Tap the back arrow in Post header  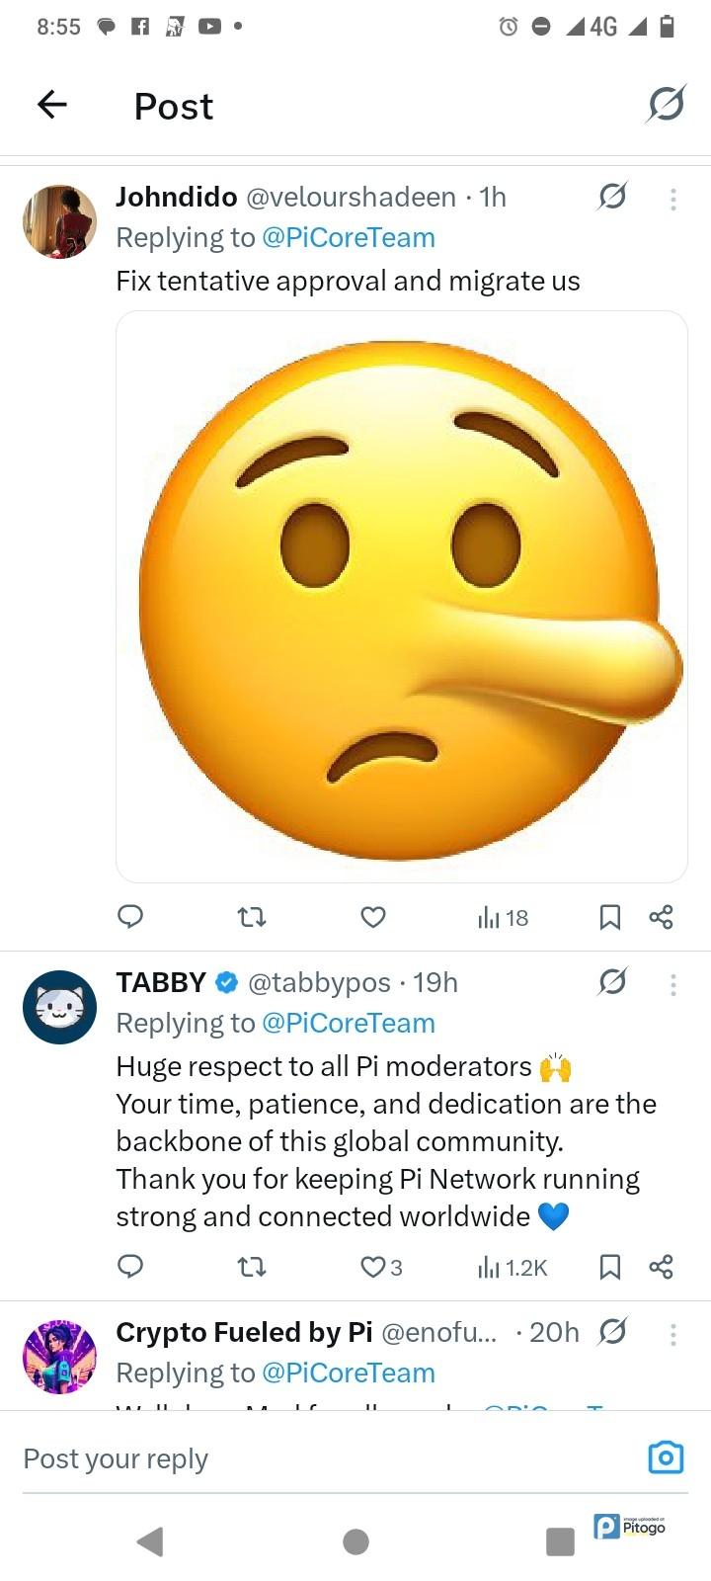[x=52, y=104]
